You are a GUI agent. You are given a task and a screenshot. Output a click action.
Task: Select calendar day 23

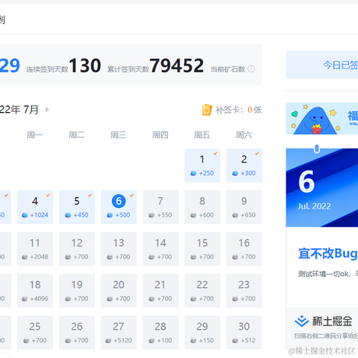point(244,291)
